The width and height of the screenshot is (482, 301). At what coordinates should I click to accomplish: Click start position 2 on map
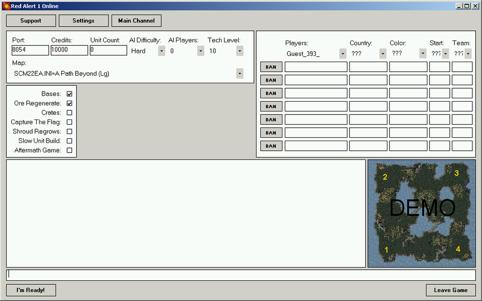pos(385,177)
